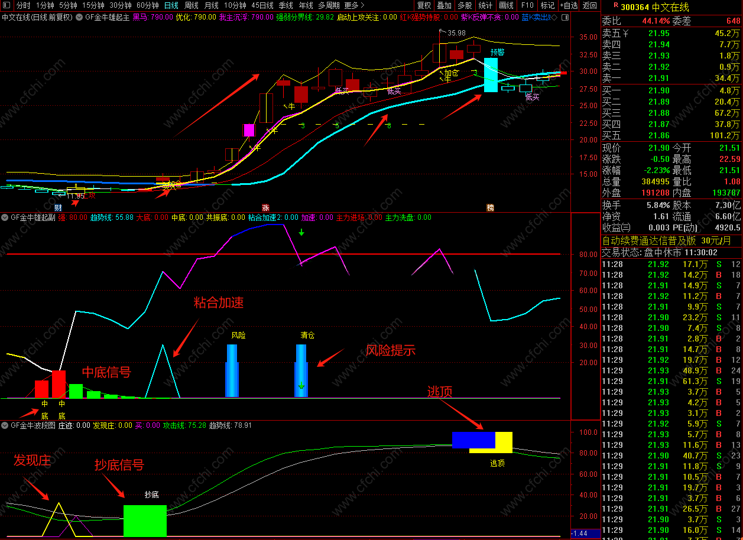The height and width of the screenshot is (540, 743).
Task: Open the 更多 periods dropdown
Action: [354, 5]
